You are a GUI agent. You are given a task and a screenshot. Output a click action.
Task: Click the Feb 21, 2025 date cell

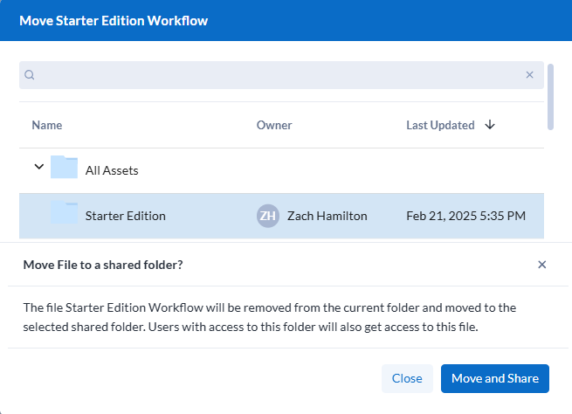(465, 216)
